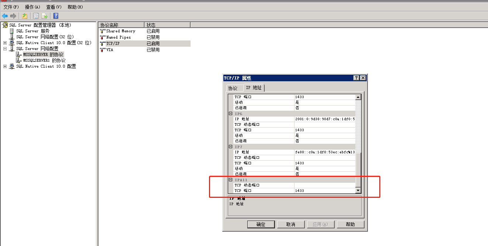The height and width of the screenshot is (246, 488).
Task: Open the 操作(A) menu
Action: [32, 7]
